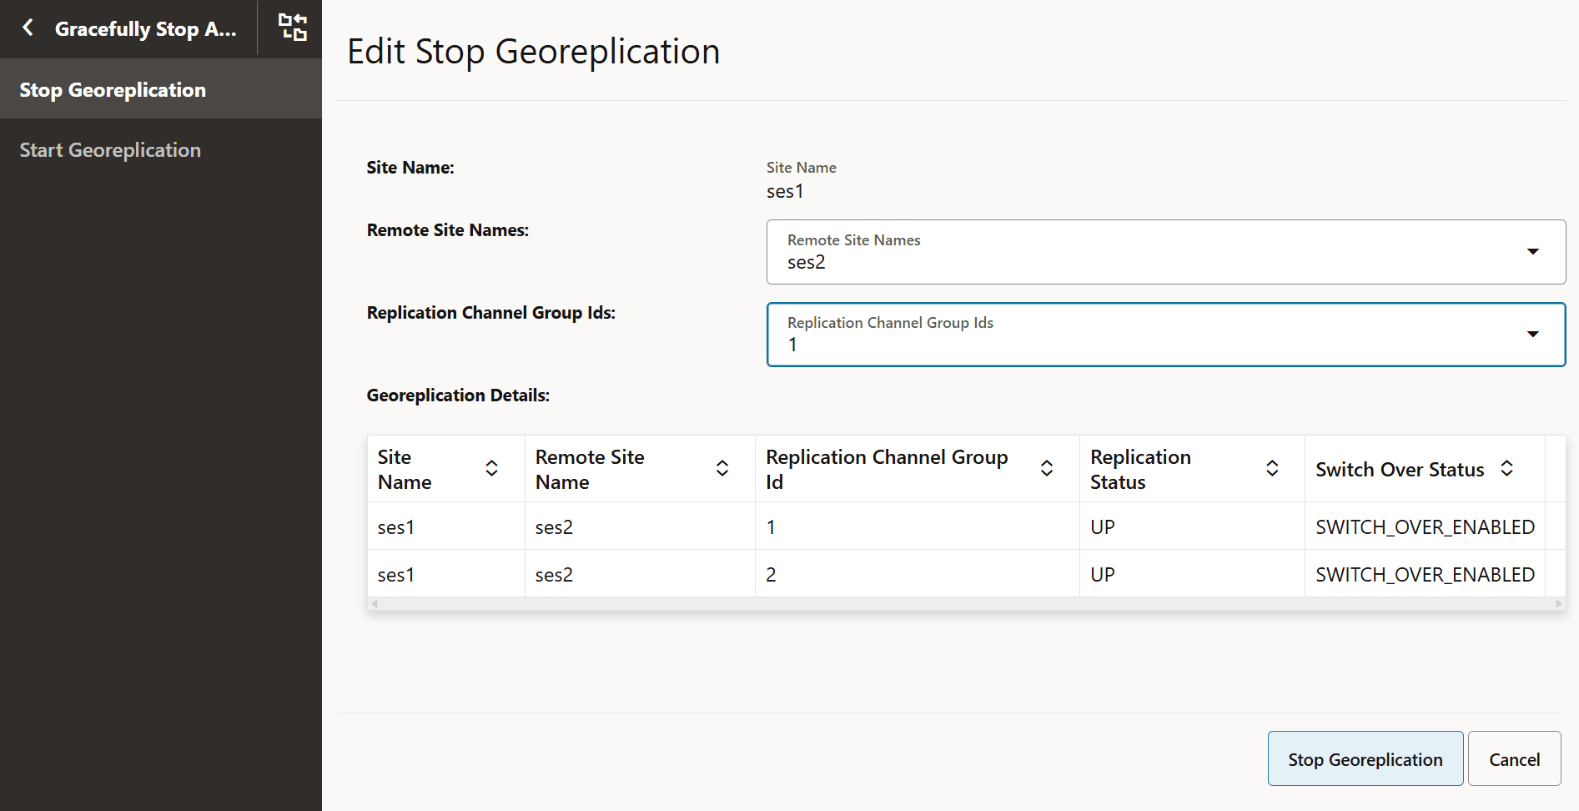1579x811 pixels.
Task: Sort table by Replication Status column
Action: (x=1272, y=469)
